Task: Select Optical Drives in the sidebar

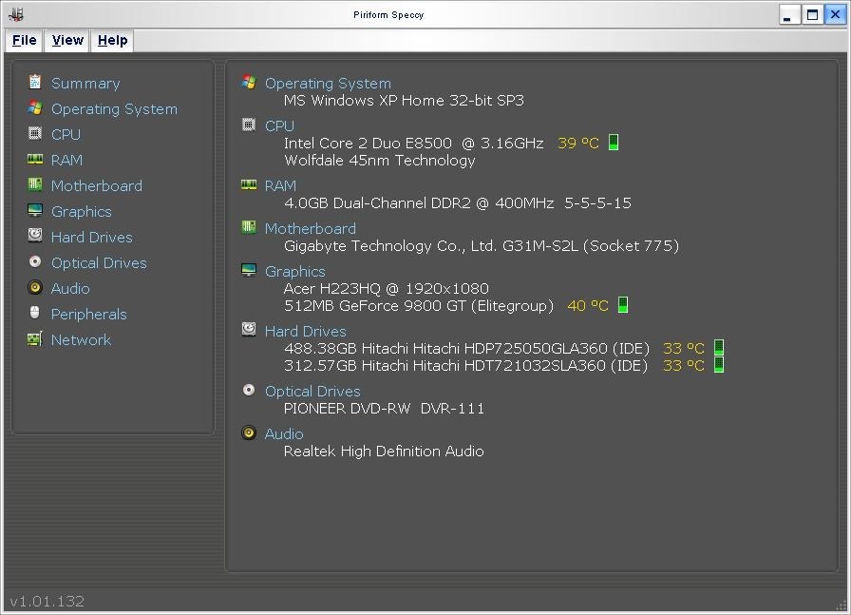Action: [x=99, y=263]
